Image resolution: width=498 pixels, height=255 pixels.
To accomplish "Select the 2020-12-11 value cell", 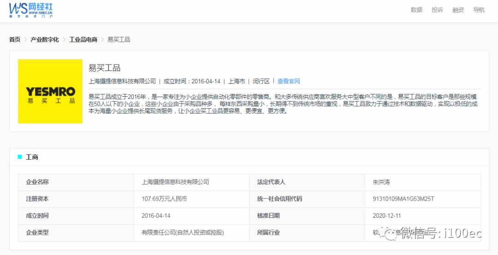I will pos(423,216).
